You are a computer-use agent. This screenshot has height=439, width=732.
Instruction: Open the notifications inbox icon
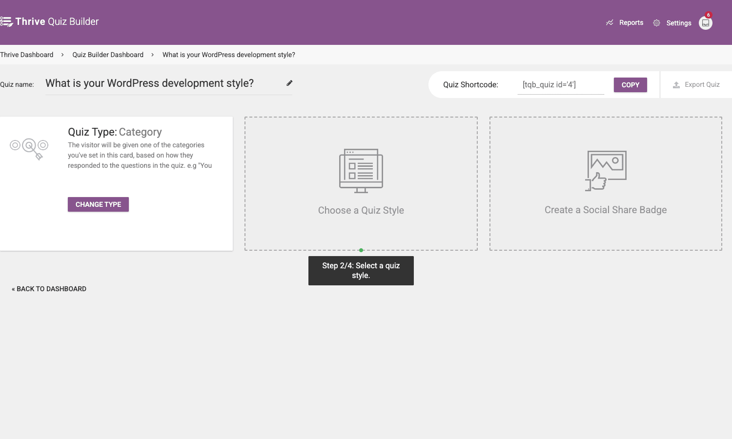pos(706,23)
